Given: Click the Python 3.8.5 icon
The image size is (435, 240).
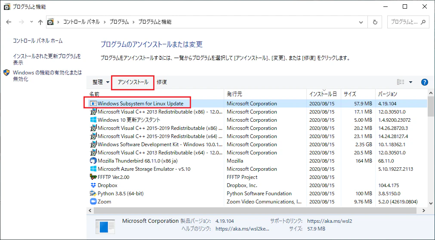Looking at the screenshot, I should (93, 194).
